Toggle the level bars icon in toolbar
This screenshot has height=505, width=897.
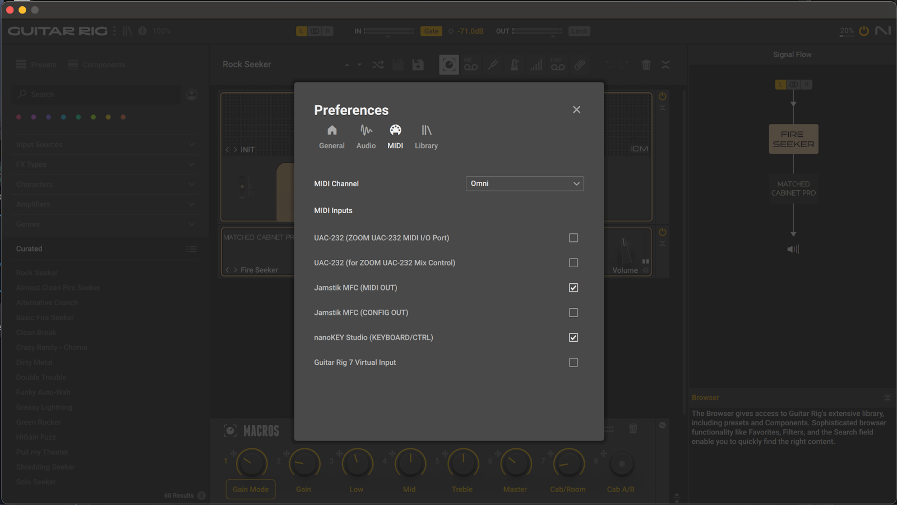click(537, 65)
